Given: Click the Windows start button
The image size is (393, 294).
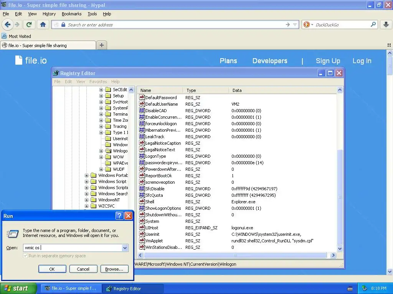Looking at the screenshot, I should (18, 288).
